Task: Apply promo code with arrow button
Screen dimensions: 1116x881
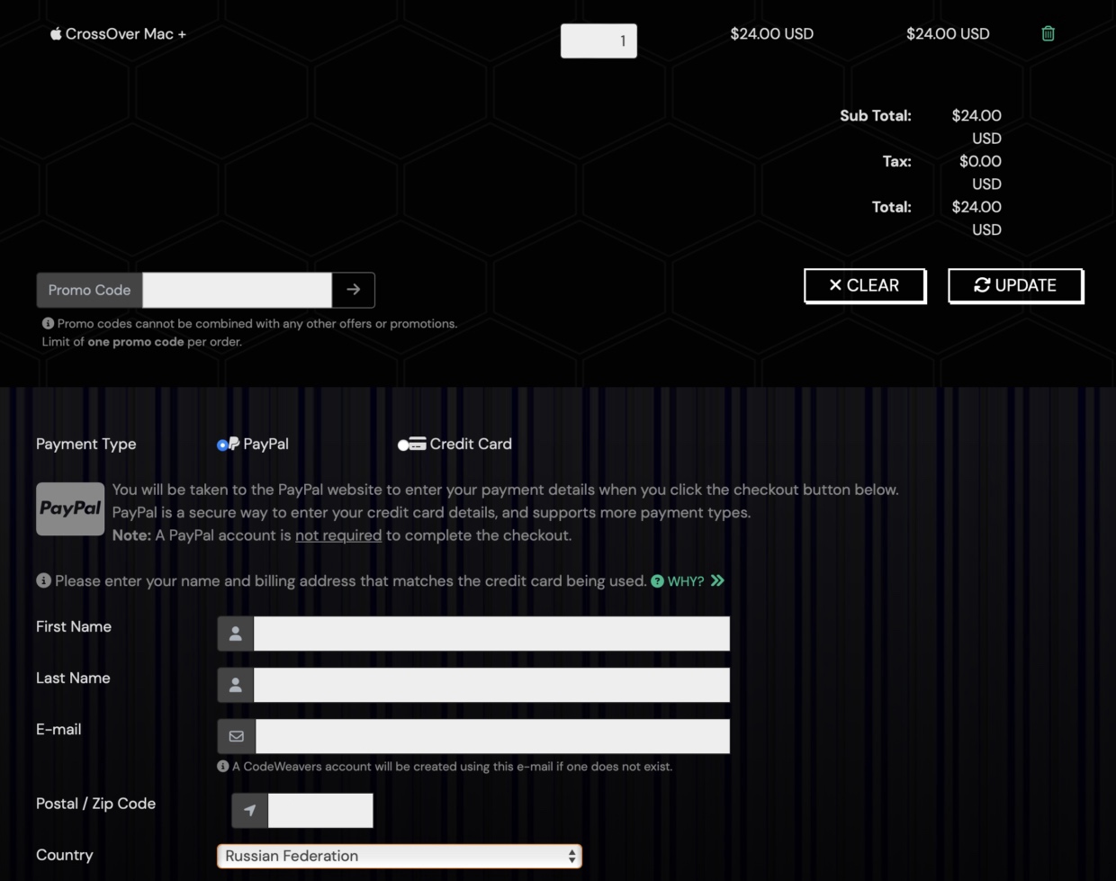Action: [353, 290]
